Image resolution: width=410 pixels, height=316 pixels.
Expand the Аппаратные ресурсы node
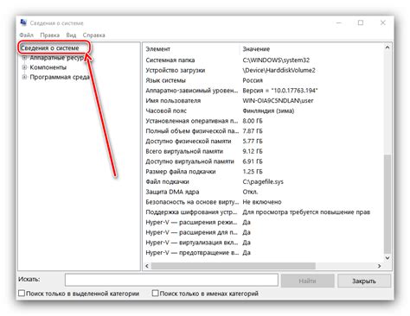pos(24,58)
